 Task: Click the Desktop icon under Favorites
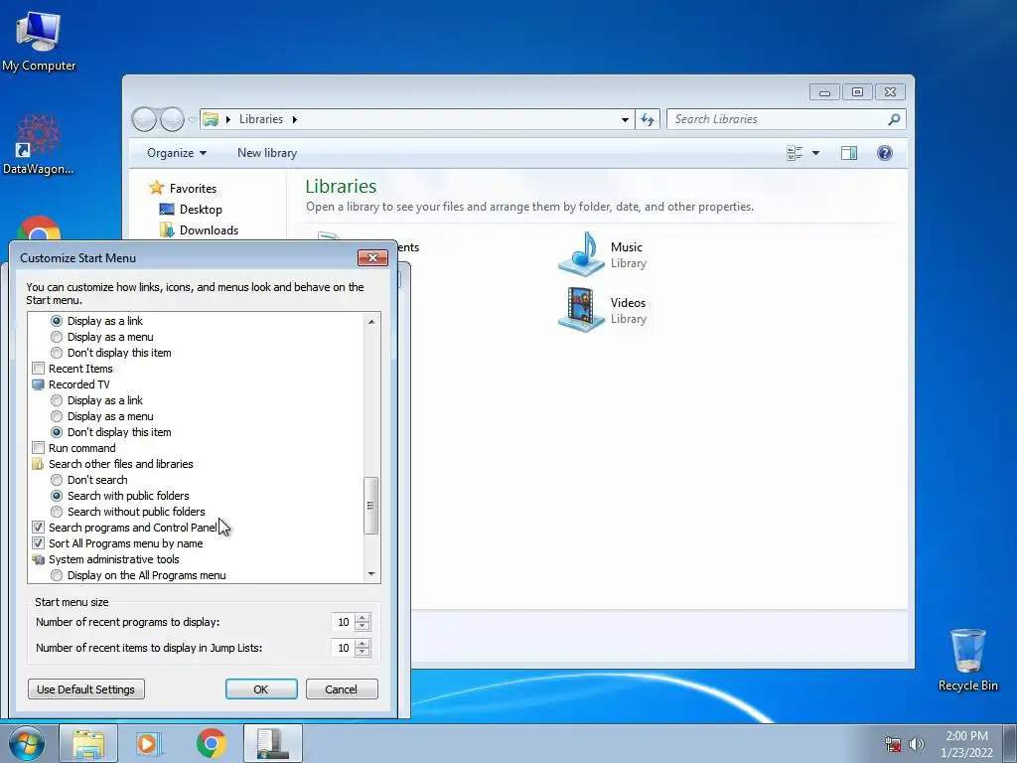click(x=167, y=209)
